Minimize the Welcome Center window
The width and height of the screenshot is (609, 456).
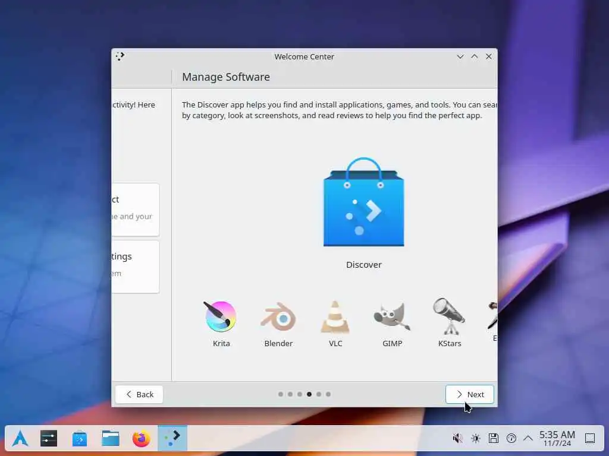pyautogui.click(x=460, y=56)
